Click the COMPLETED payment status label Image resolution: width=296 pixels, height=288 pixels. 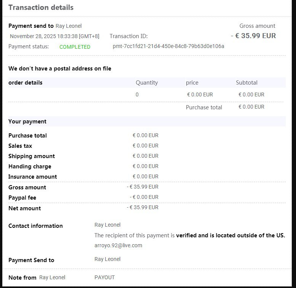75,47
